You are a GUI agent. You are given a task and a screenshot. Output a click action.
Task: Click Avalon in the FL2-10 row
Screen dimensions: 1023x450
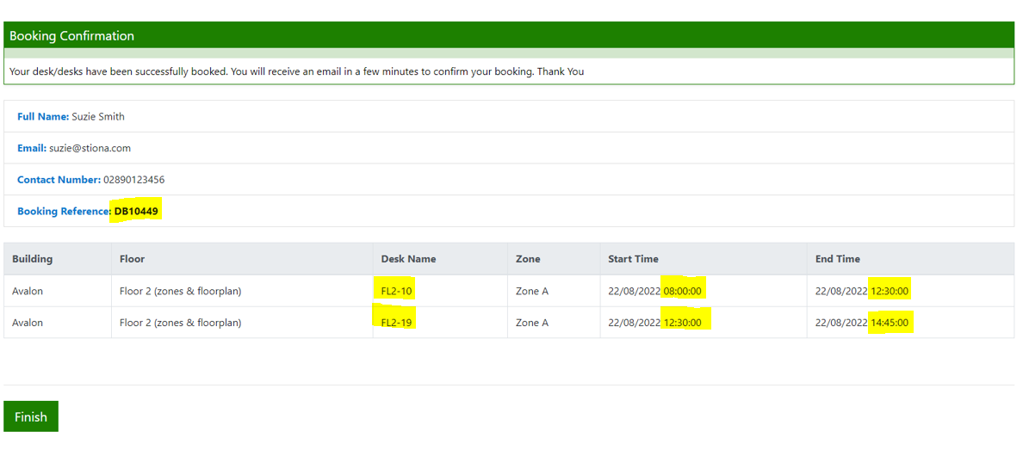coord(28,291)
